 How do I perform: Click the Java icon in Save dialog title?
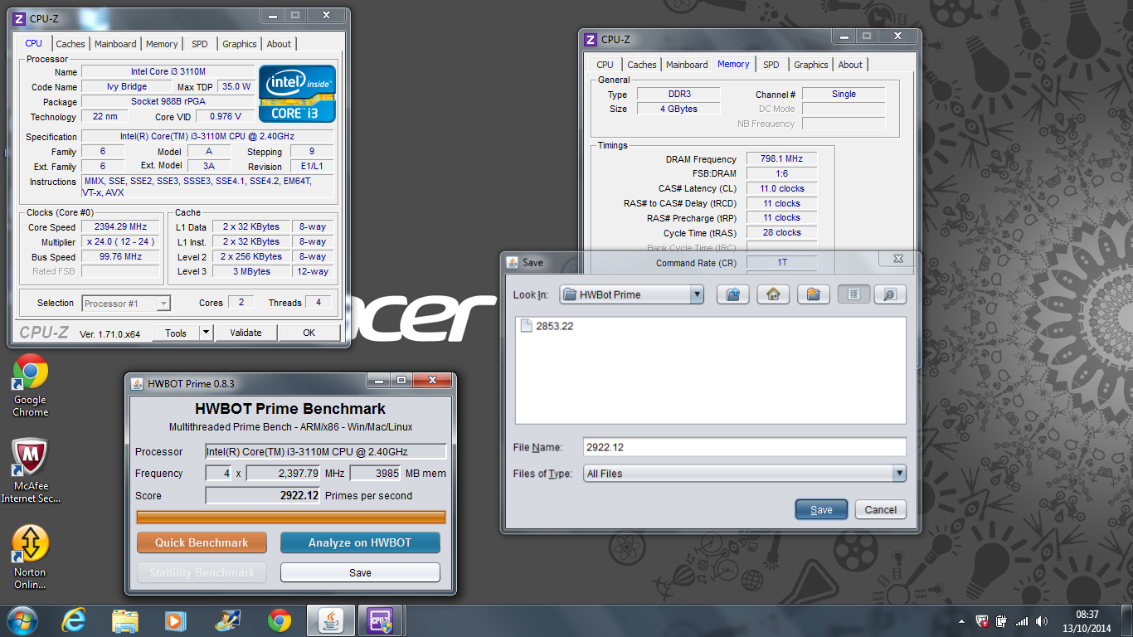point(512,262)
